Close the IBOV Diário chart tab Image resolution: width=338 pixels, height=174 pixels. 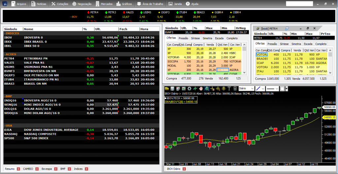click(x=184, y=169)
